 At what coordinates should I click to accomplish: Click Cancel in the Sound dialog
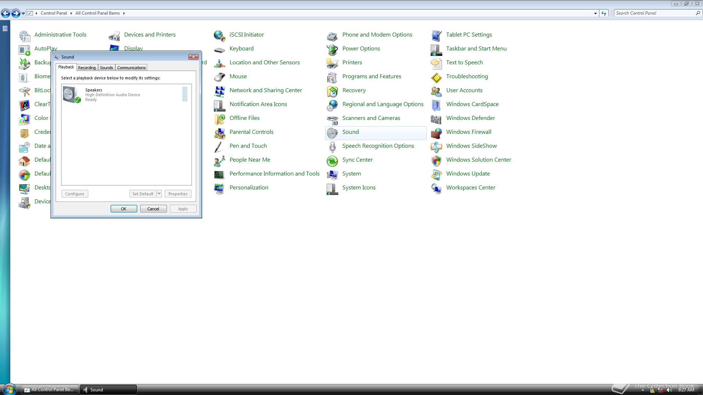pos(153,209)
